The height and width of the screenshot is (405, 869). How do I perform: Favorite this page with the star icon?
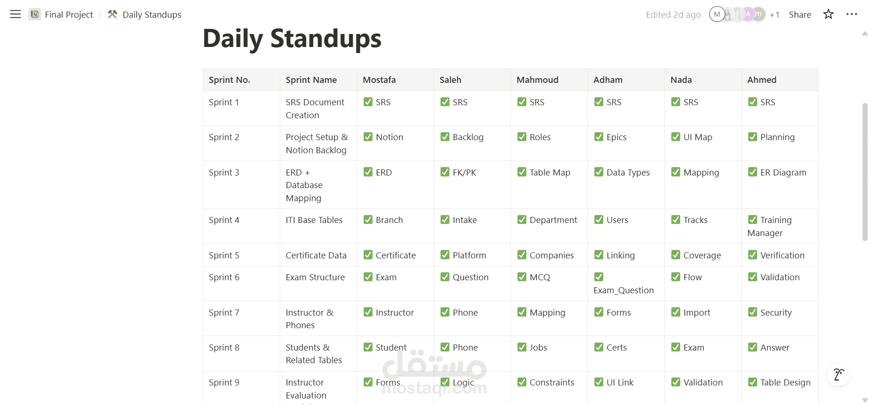(x=828, y=14)
